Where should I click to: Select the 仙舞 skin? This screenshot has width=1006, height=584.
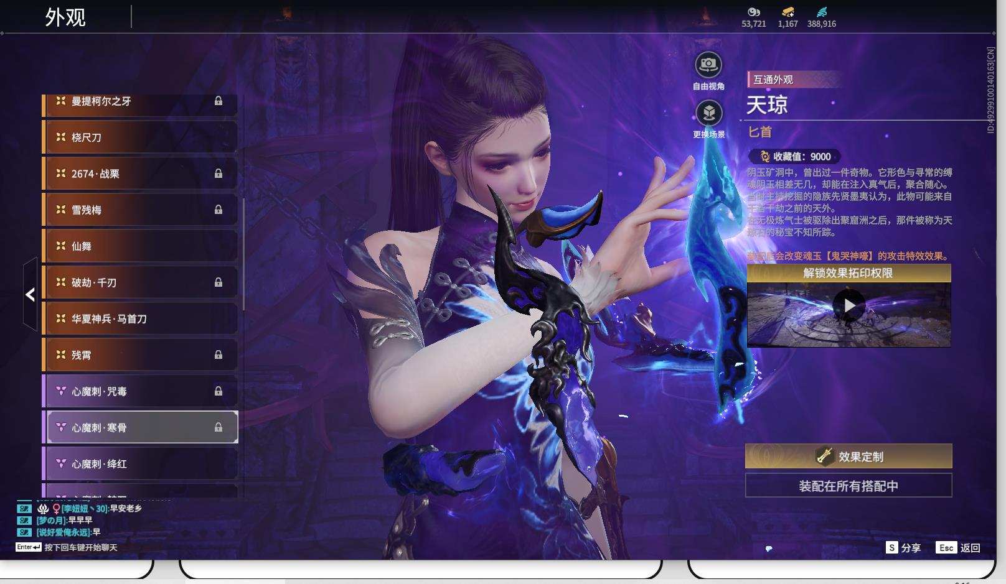tap(140, 246)
